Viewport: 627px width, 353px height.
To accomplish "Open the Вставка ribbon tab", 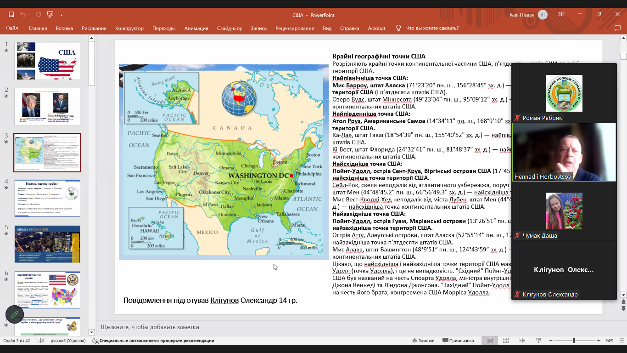I will tap(64, 28).
